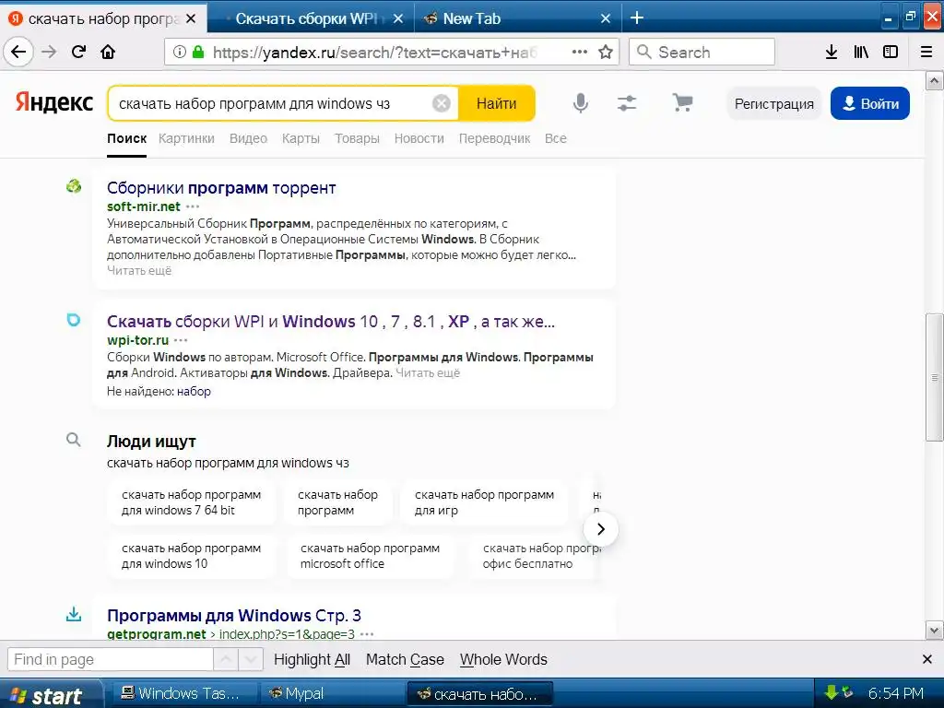Open options dots next to soft-mir.net
The image size is (944, 708).
pyautogui.click(x=193, y=206)
